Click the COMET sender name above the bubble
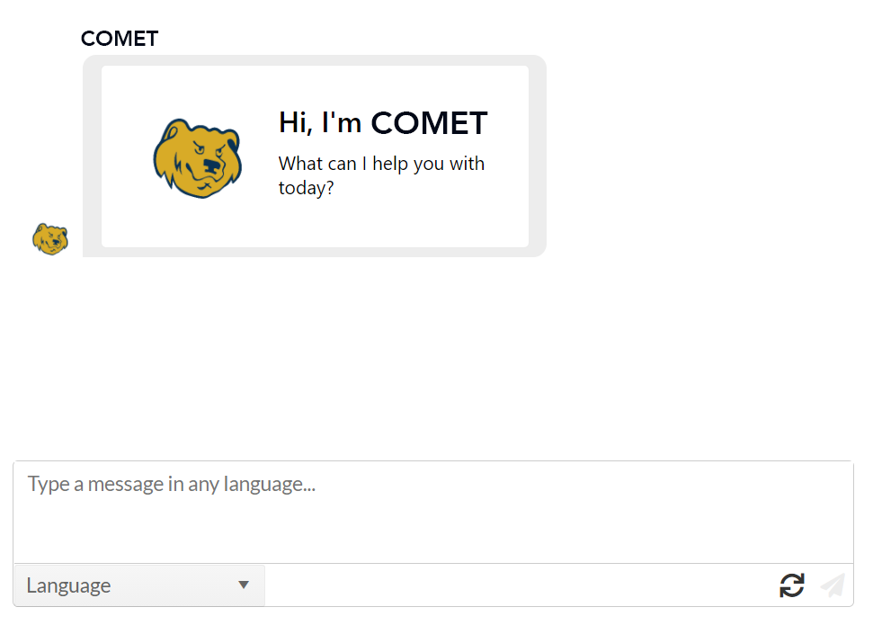Screen dimensions: 873x625 pyautogui.click(x=120, y=39)
